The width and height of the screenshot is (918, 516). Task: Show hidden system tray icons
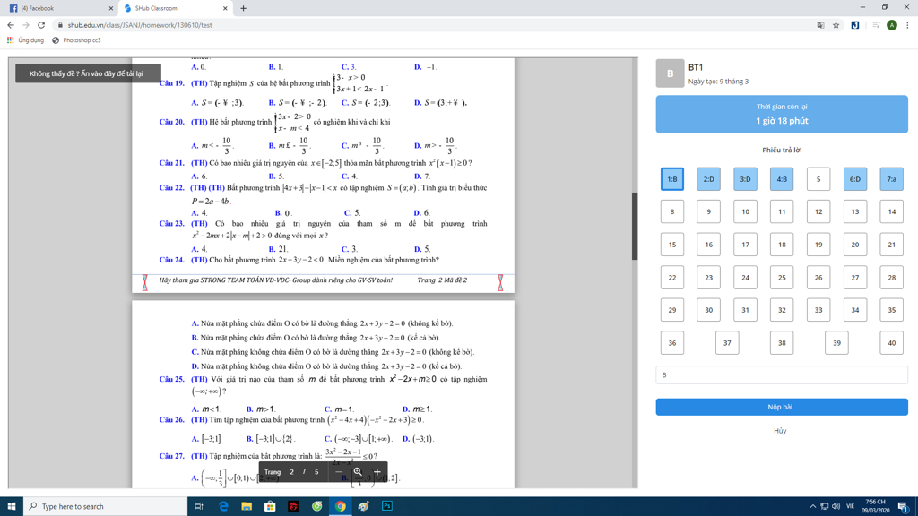click(x=812, y=506)
